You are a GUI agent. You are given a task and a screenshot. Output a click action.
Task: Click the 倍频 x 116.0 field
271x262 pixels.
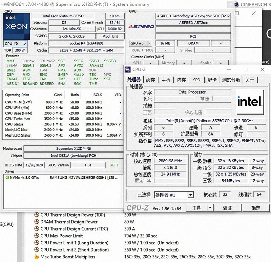point(170,167)
